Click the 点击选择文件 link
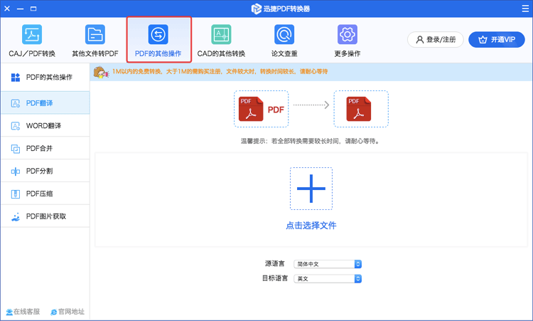The image size is (533, 321). pos(311,226)
